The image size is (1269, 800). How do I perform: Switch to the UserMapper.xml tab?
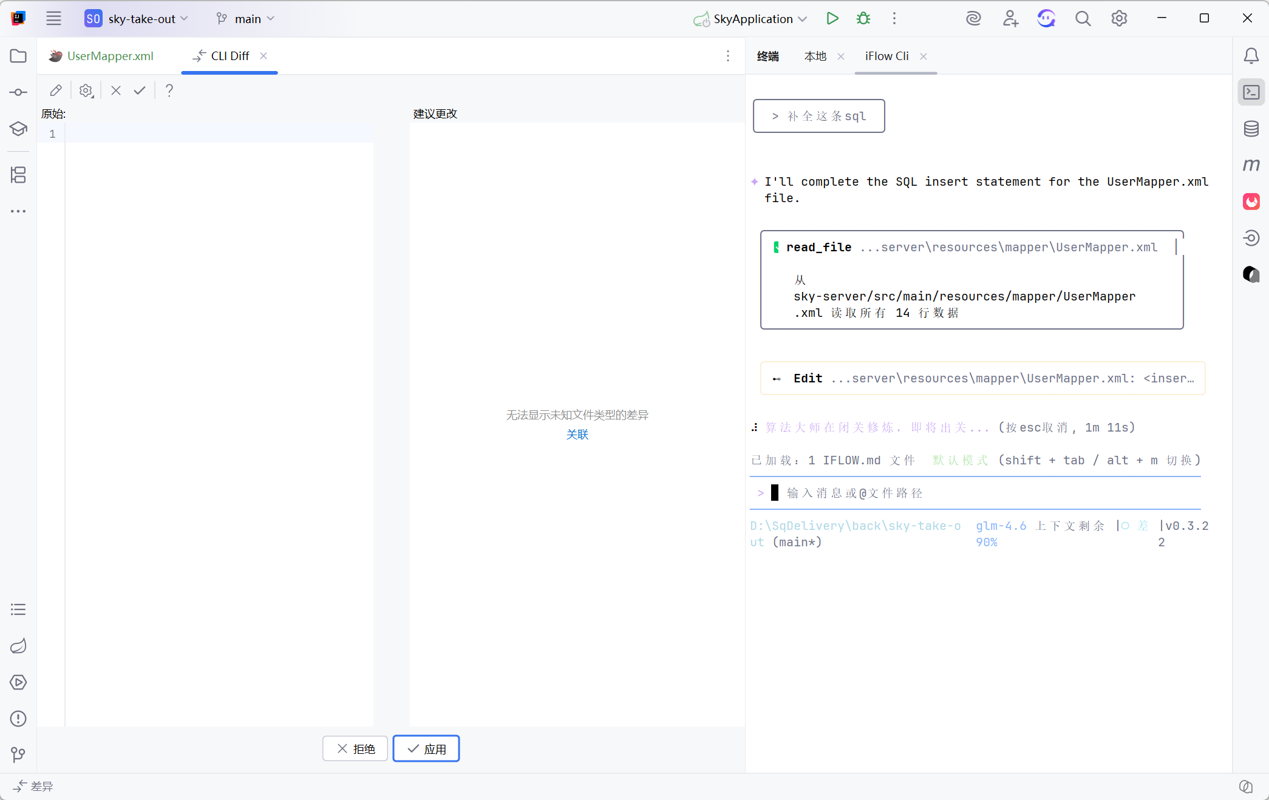(109, 56)
